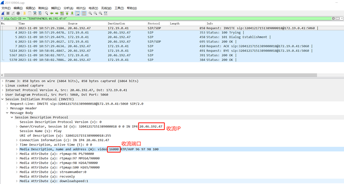Sort packets by the Protocol column header

pyautogui.click(x=158, y=23)
